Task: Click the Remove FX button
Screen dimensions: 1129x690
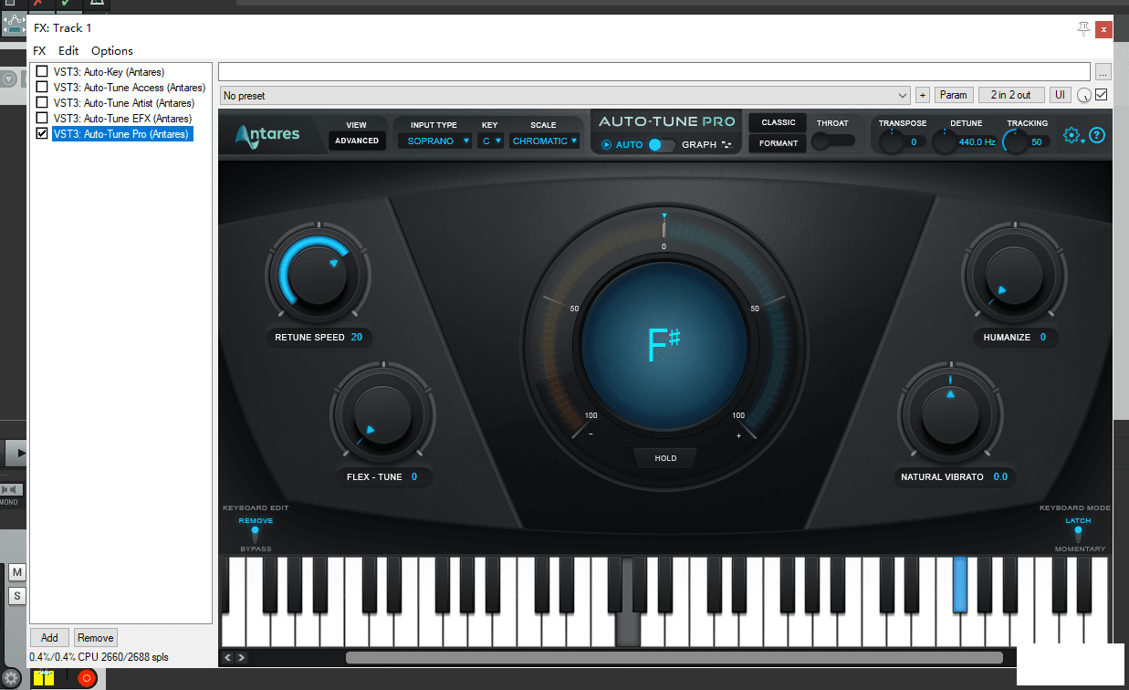Action: [95, 638]
